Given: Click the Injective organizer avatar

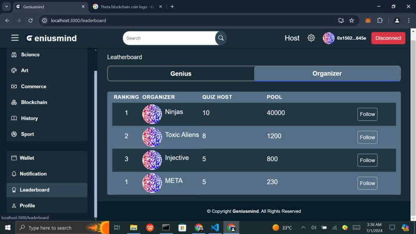Looking at the screenshot, I should 152,160.
